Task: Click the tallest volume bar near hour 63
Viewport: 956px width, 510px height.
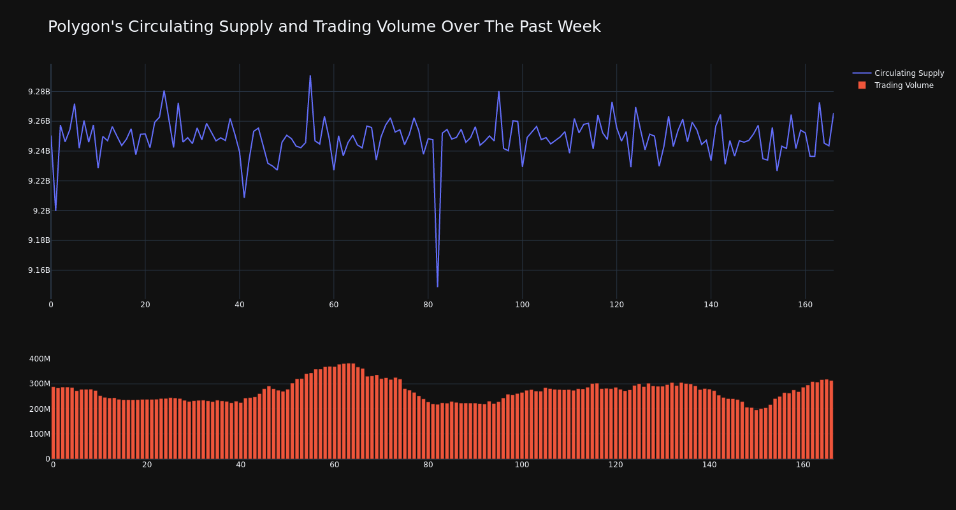Action: (349, 411)
